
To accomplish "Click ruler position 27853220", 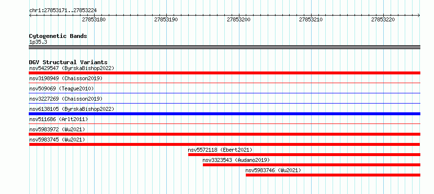I will pyautogui.click(x=383, y=19).
